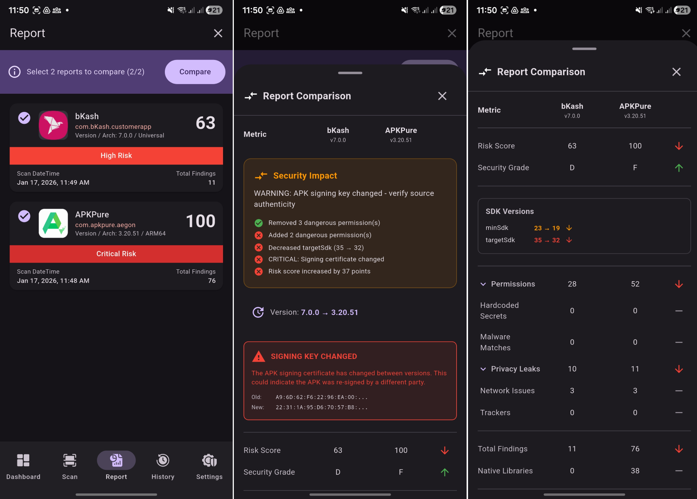Click the High Risk banner on bKash card
Viewport: 697px width, 499px height.
116,156
